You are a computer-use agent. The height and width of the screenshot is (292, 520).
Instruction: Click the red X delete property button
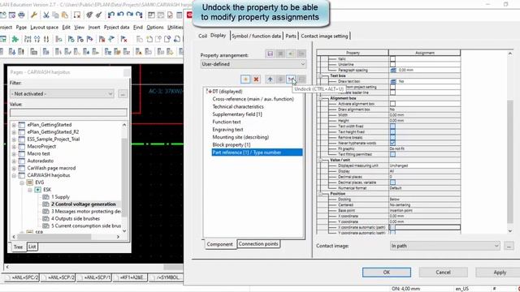[x=256, y=79]
